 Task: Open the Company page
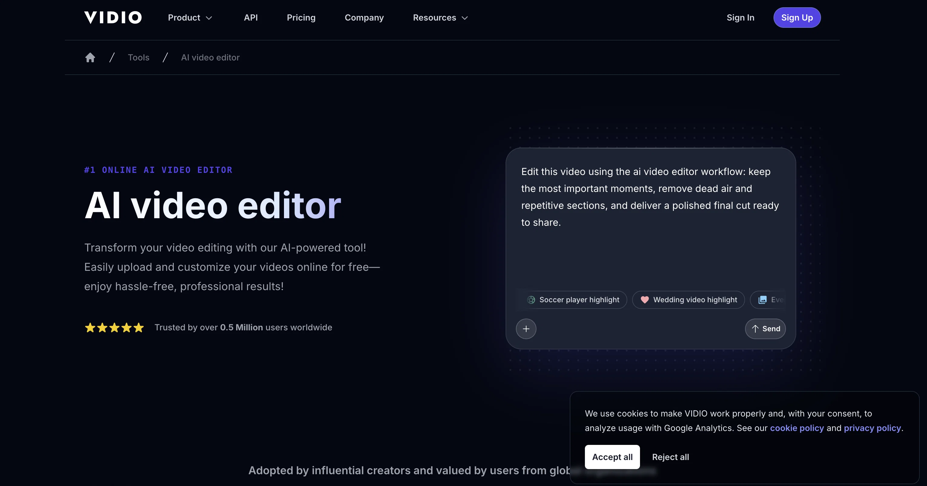click(x=364, y=18)
